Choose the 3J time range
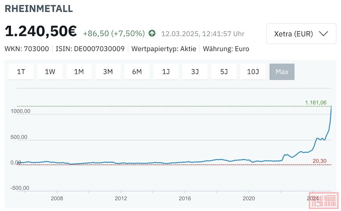This screenshot has height=211, width=341. 195,71
